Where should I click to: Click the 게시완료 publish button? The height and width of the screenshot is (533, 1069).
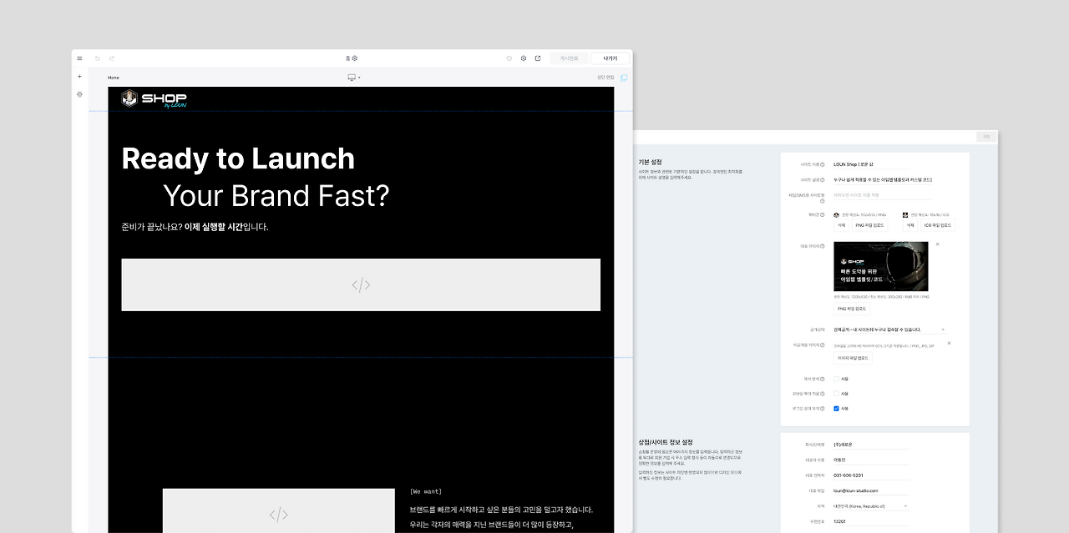[x=569, y=58]
